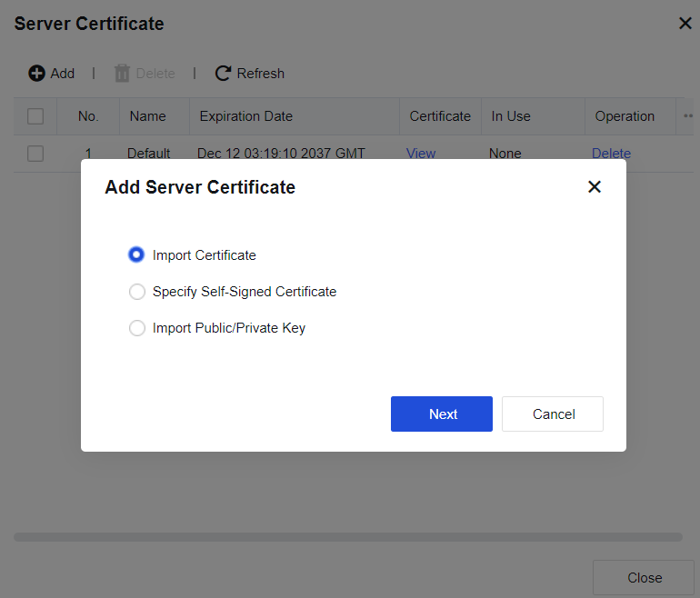Click the Cancel button
Image resolution: width=700 pixels, height=598 pixels.
coord(553,414)
